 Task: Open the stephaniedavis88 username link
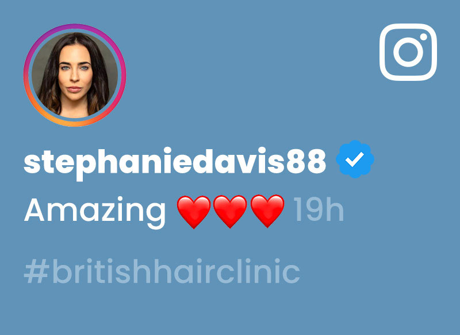click(x=175, y=163)
